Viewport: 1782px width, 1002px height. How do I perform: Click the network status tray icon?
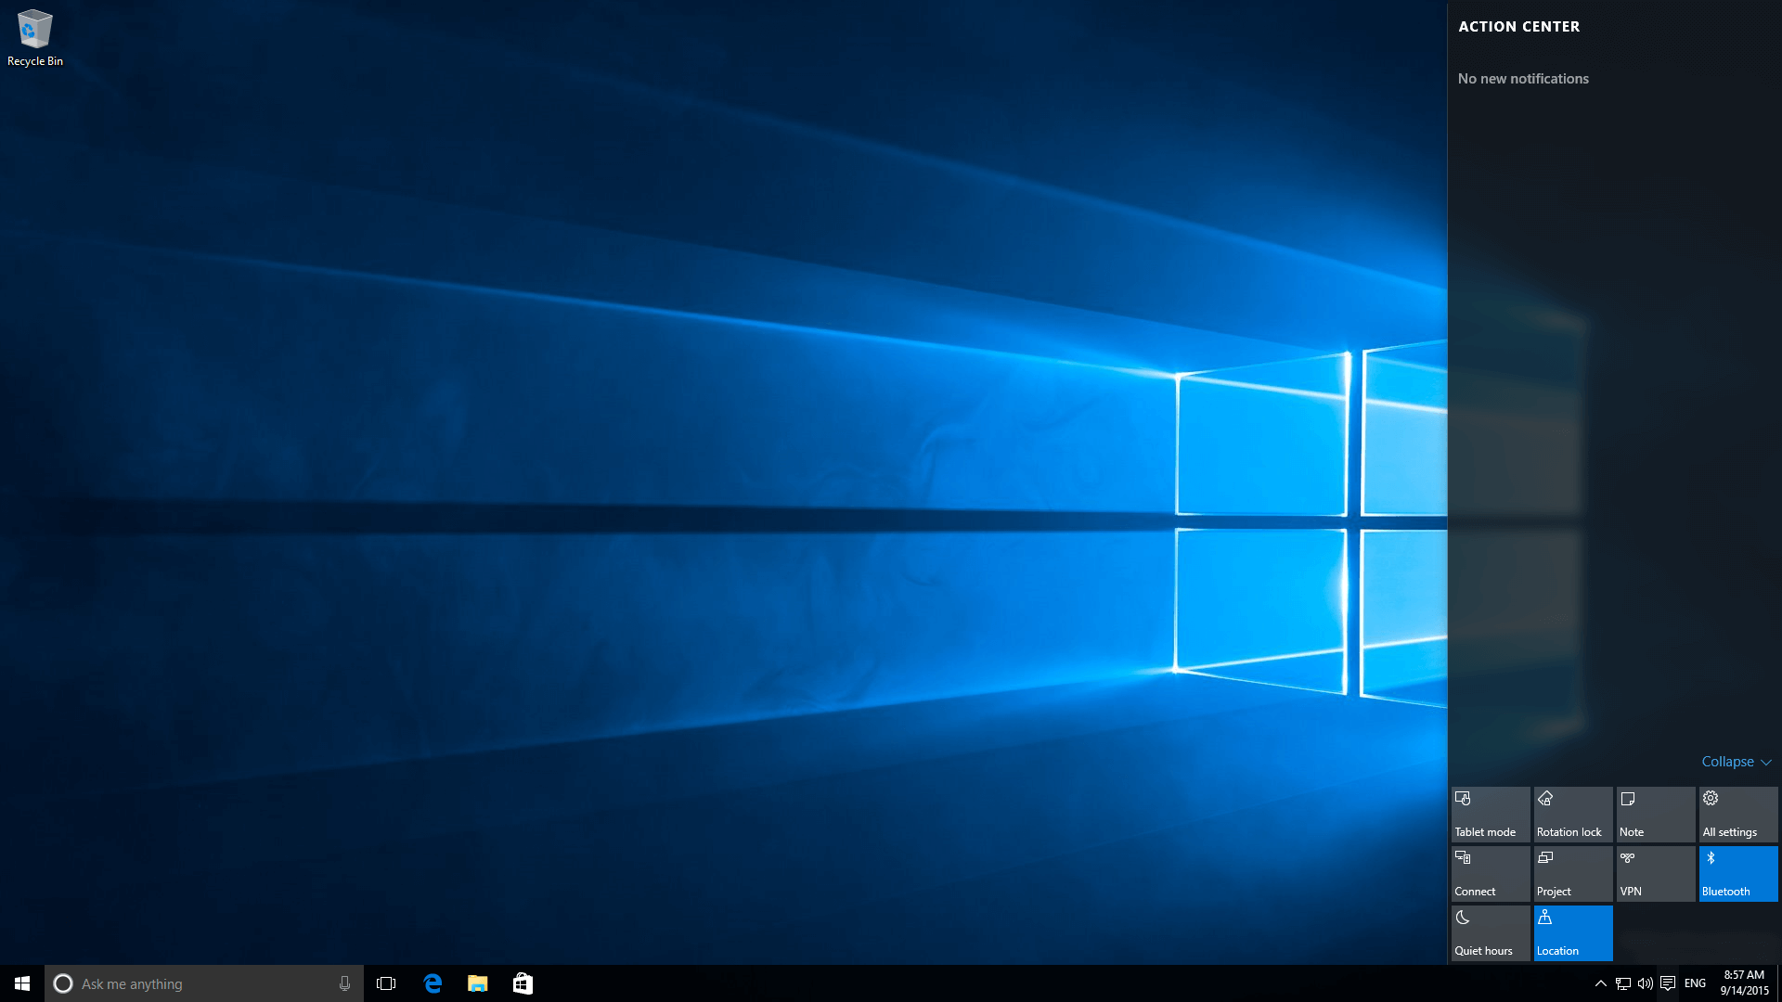pyautogui.click(x=1623, y=983)
